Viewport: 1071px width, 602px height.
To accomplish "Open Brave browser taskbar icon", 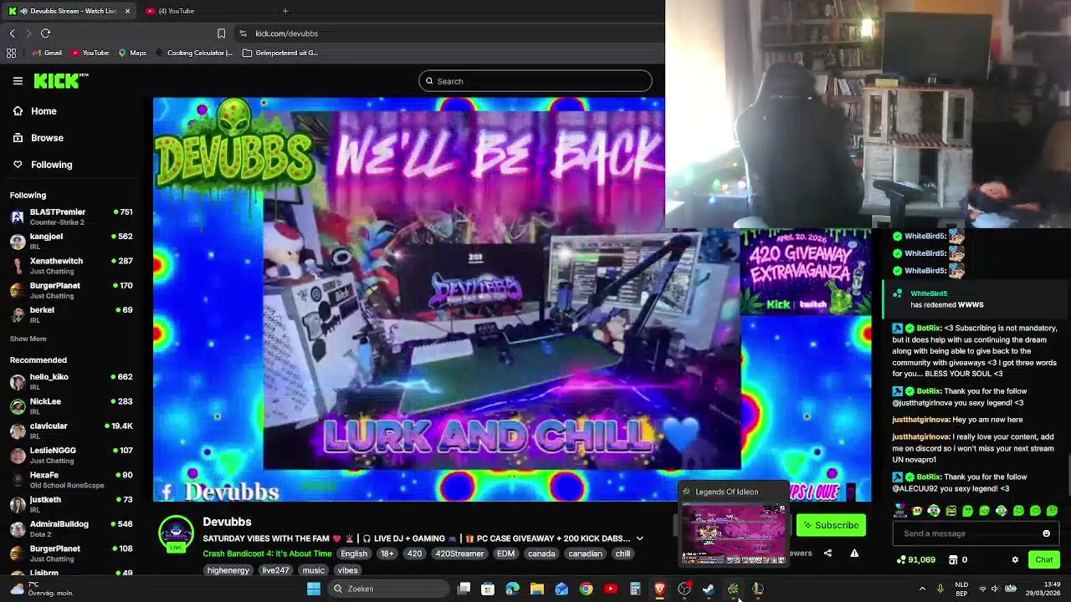I will coord(660,589).
